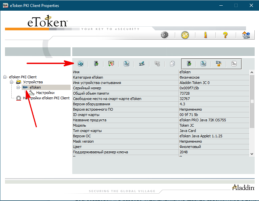Click the properties list vertical scrollbar thumb
This screenshot has width=259, height=201.
pos(252,101)
